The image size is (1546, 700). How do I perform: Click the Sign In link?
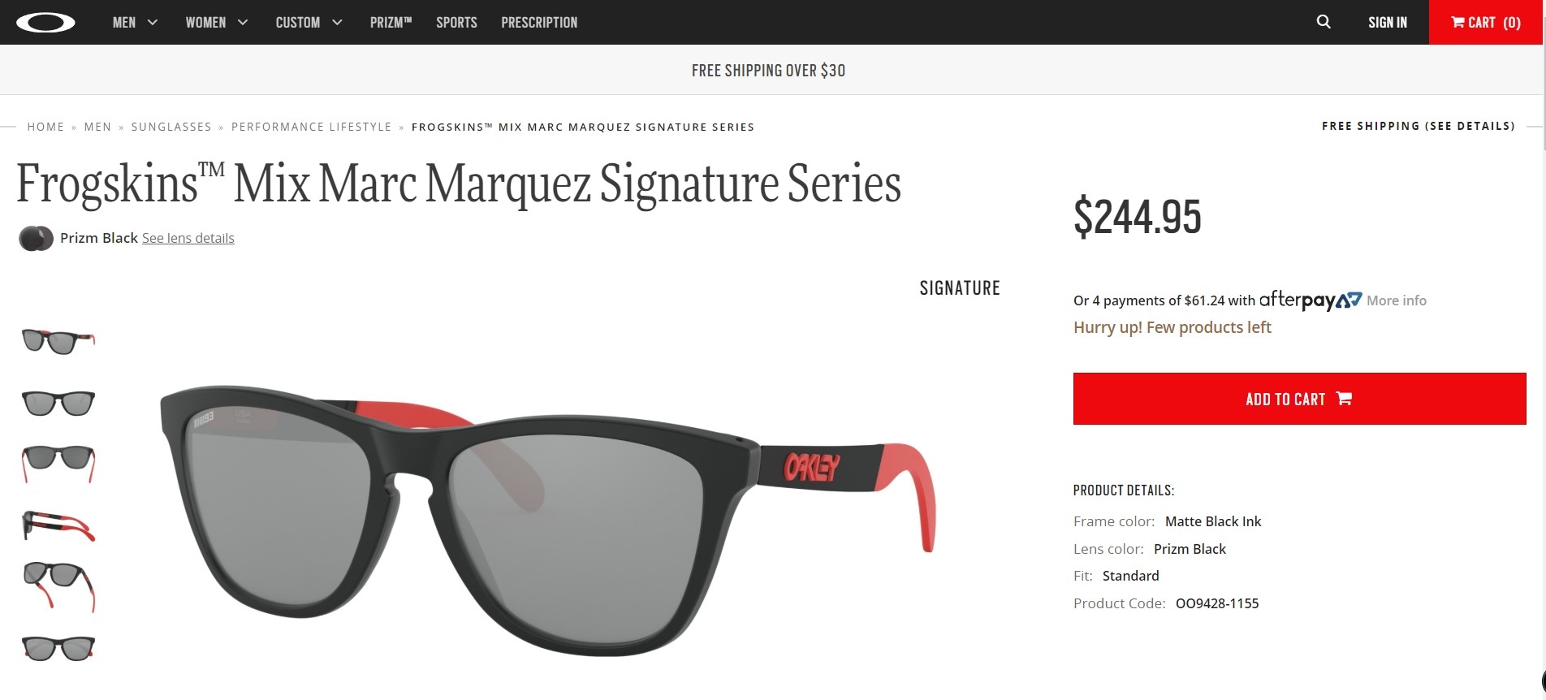1388,22
